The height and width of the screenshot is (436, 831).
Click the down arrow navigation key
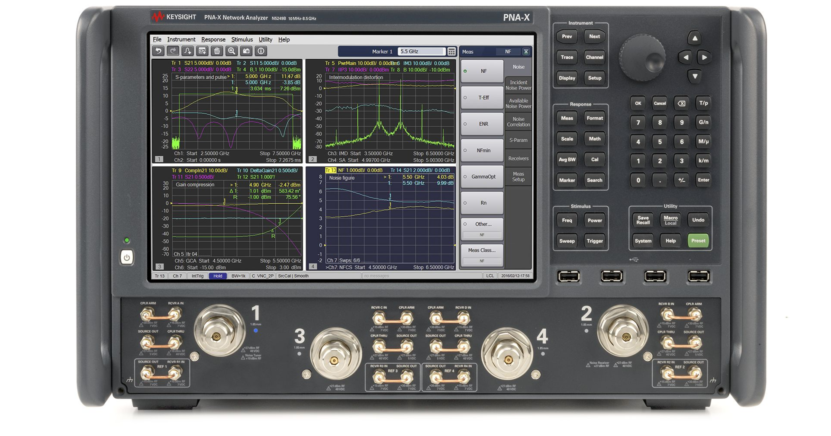[695, 77]
